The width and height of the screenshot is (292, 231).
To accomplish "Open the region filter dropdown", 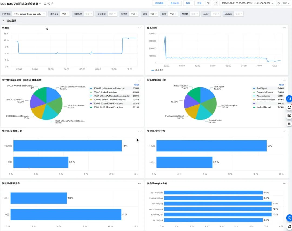I will [216, 14].
